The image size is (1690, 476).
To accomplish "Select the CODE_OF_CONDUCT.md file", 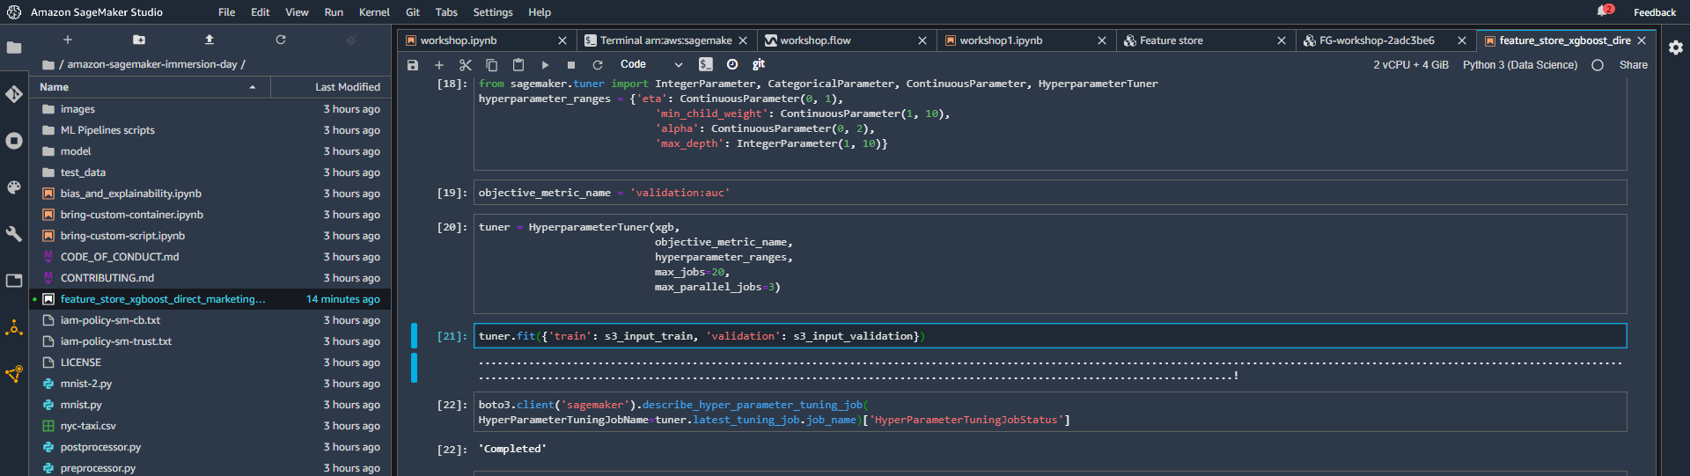I will coord(210,257).
